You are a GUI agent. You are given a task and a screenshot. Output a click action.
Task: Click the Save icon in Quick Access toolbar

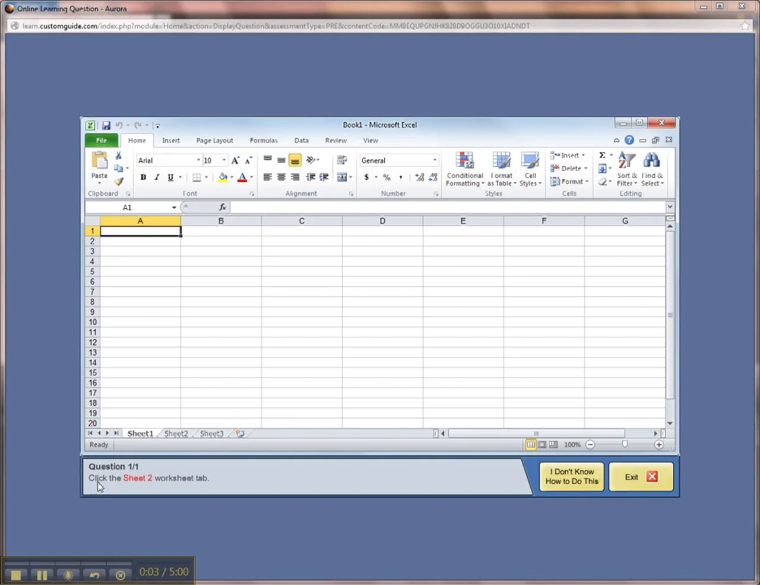(x=106, y=125)
